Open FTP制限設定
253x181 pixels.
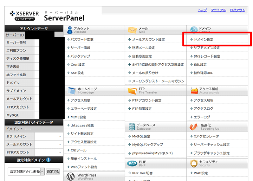pyautogui.click(x=142, y=109)
